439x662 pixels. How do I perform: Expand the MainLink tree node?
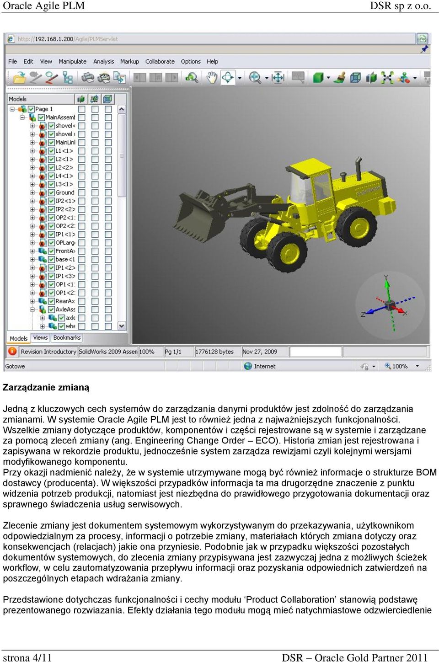coord(32,143)
